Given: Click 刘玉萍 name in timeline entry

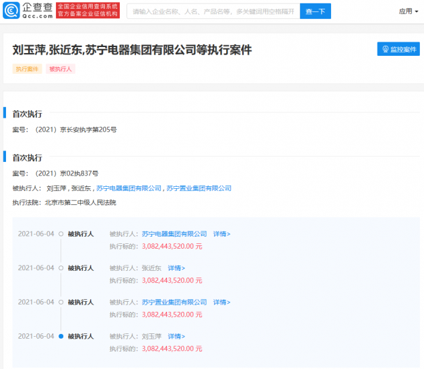Looking at the screenshot, I should point(151,336).
